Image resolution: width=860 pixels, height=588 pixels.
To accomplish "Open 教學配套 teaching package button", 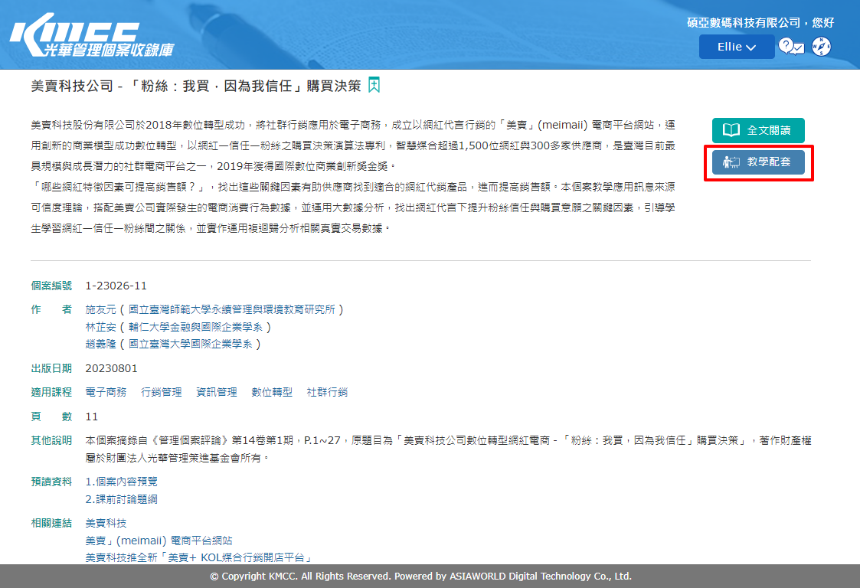I will tap(759, 162).
